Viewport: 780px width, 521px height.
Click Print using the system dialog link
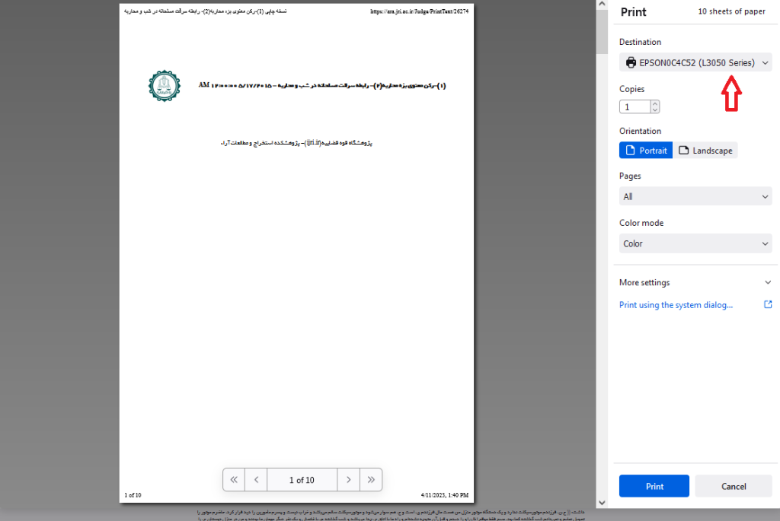point(676,305)
